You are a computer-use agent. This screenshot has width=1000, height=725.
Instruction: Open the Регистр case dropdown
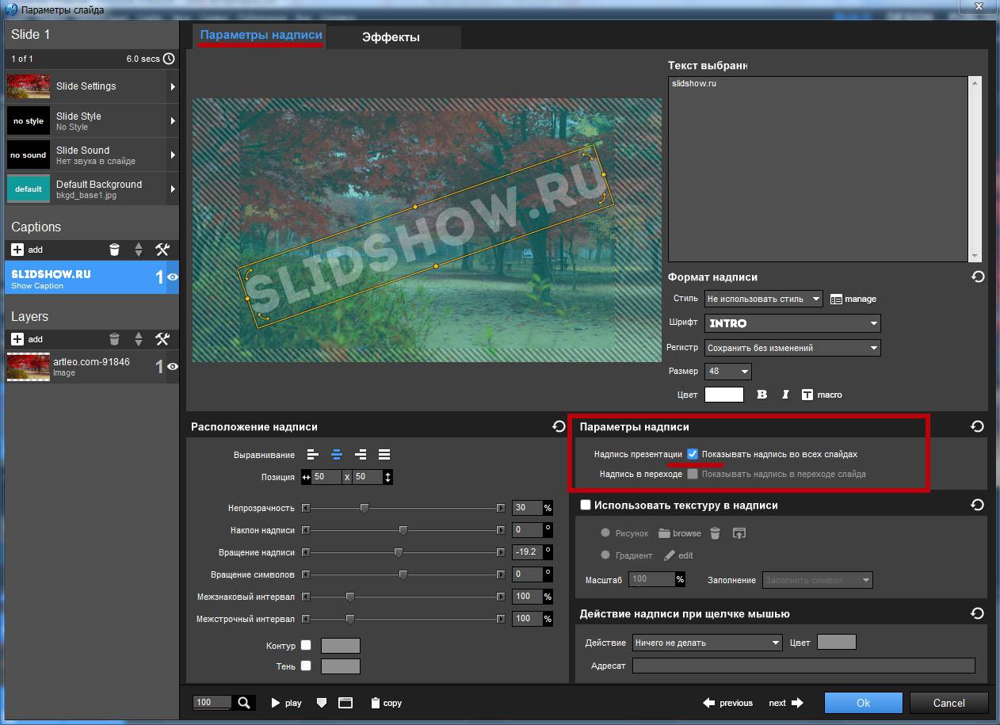coord(792,348)
